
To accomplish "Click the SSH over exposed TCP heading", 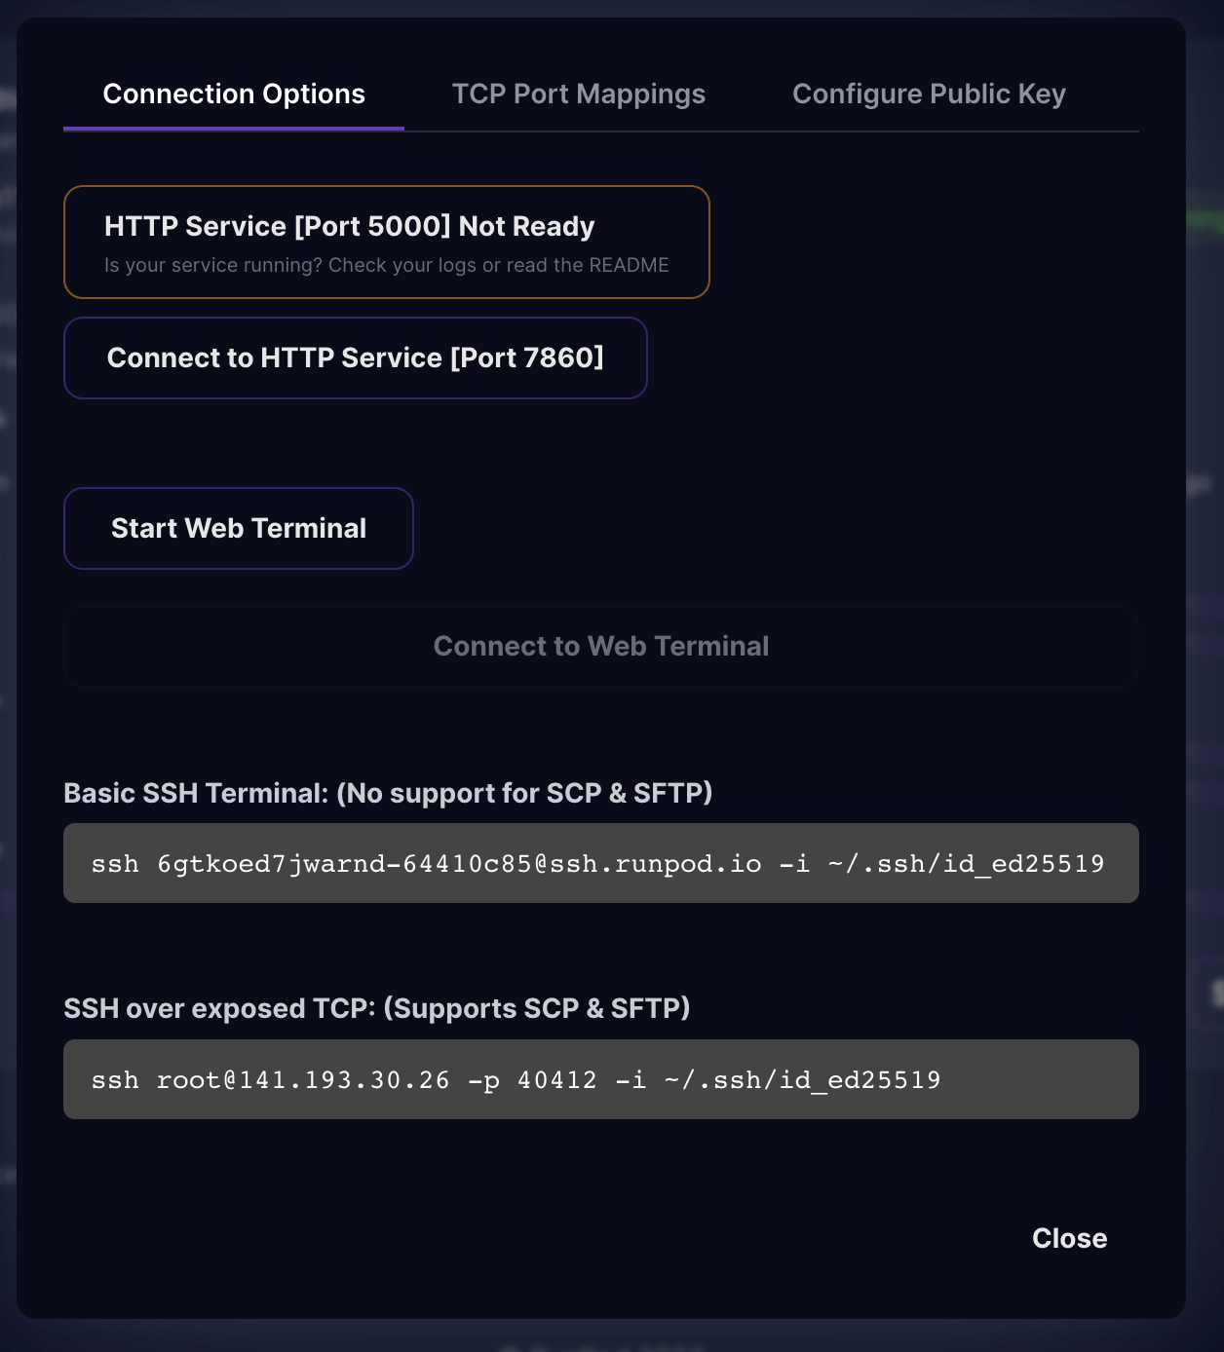I will coord(376,1008).
